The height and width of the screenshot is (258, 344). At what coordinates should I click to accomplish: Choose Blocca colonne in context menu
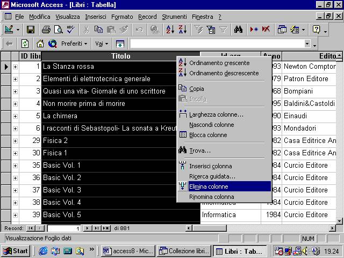coord(224,135)
